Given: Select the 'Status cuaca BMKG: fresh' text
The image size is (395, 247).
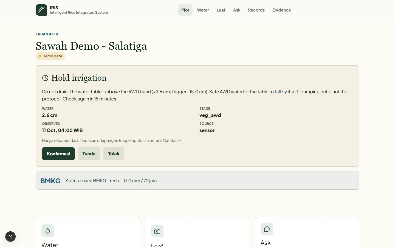Looking at the screenshot, I should pos(92,181).
